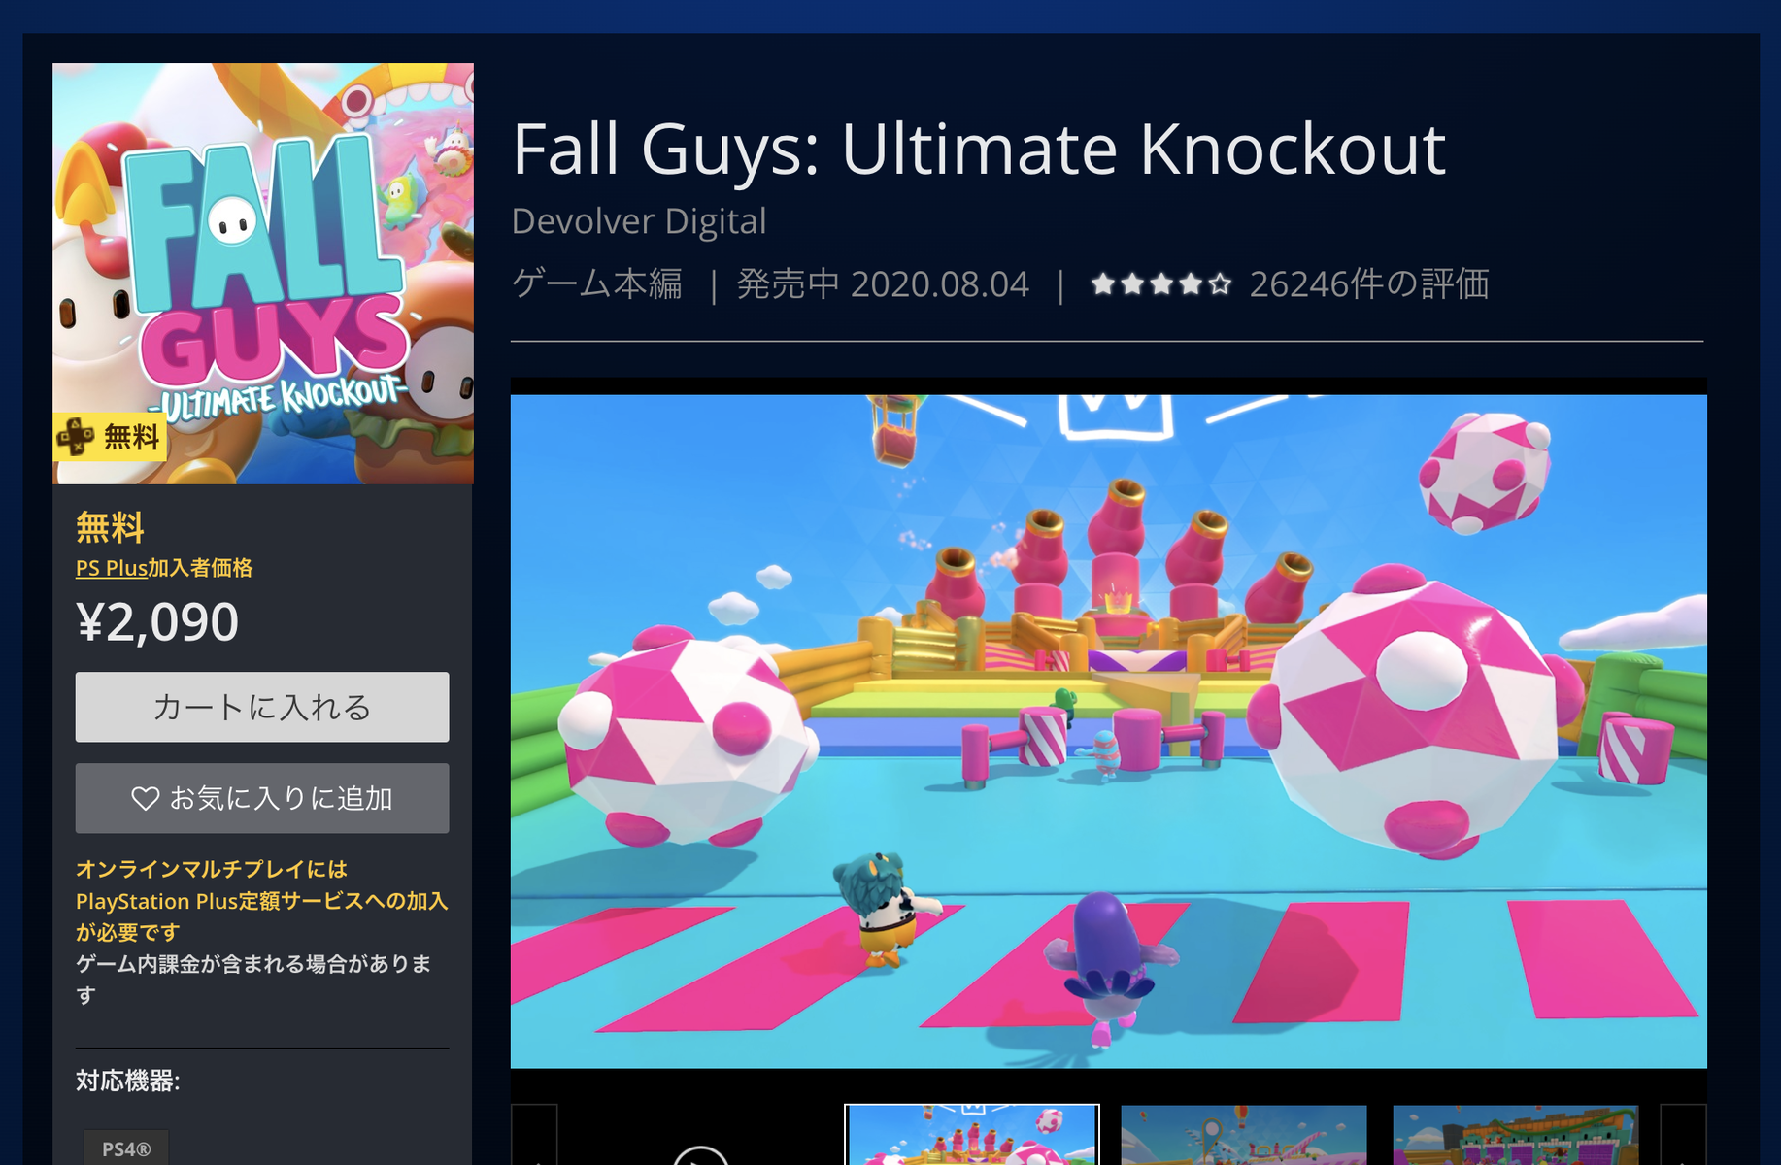The image size is (1781, 1165).
Task: Add game to cart with カートに入れる
Action: coord(262,707)
